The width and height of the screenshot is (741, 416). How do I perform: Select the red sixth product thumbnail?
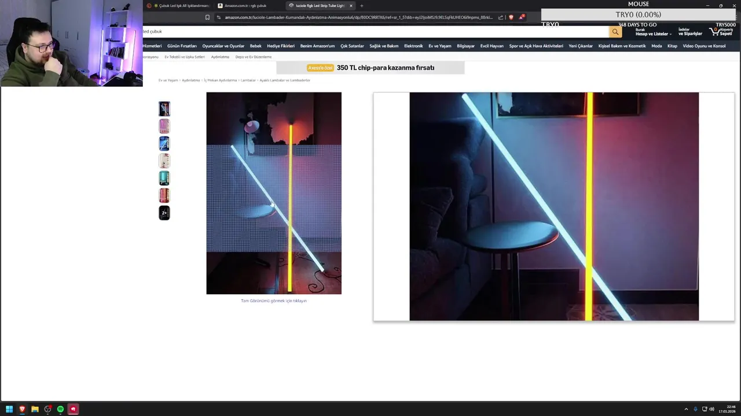point(164,195)
